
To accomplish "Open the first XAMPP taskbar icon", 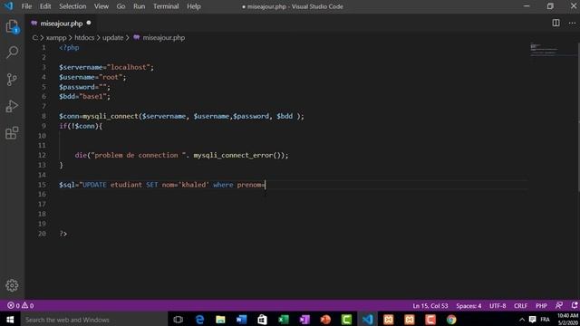I will point(389,320).
